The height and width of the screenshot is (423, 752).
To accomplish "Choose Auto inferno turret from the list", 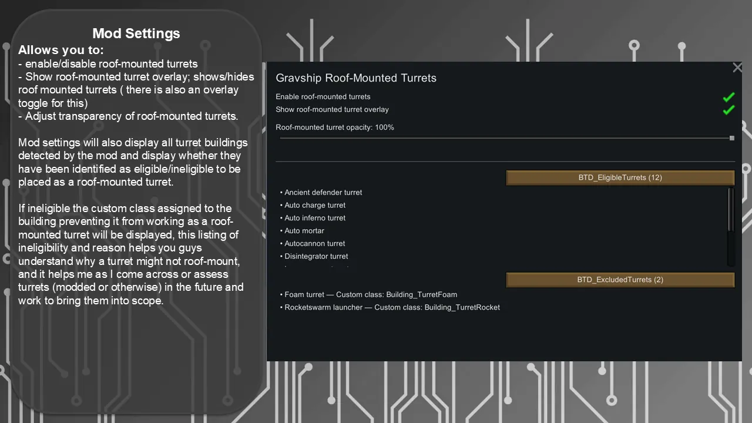I will [315, 218].
